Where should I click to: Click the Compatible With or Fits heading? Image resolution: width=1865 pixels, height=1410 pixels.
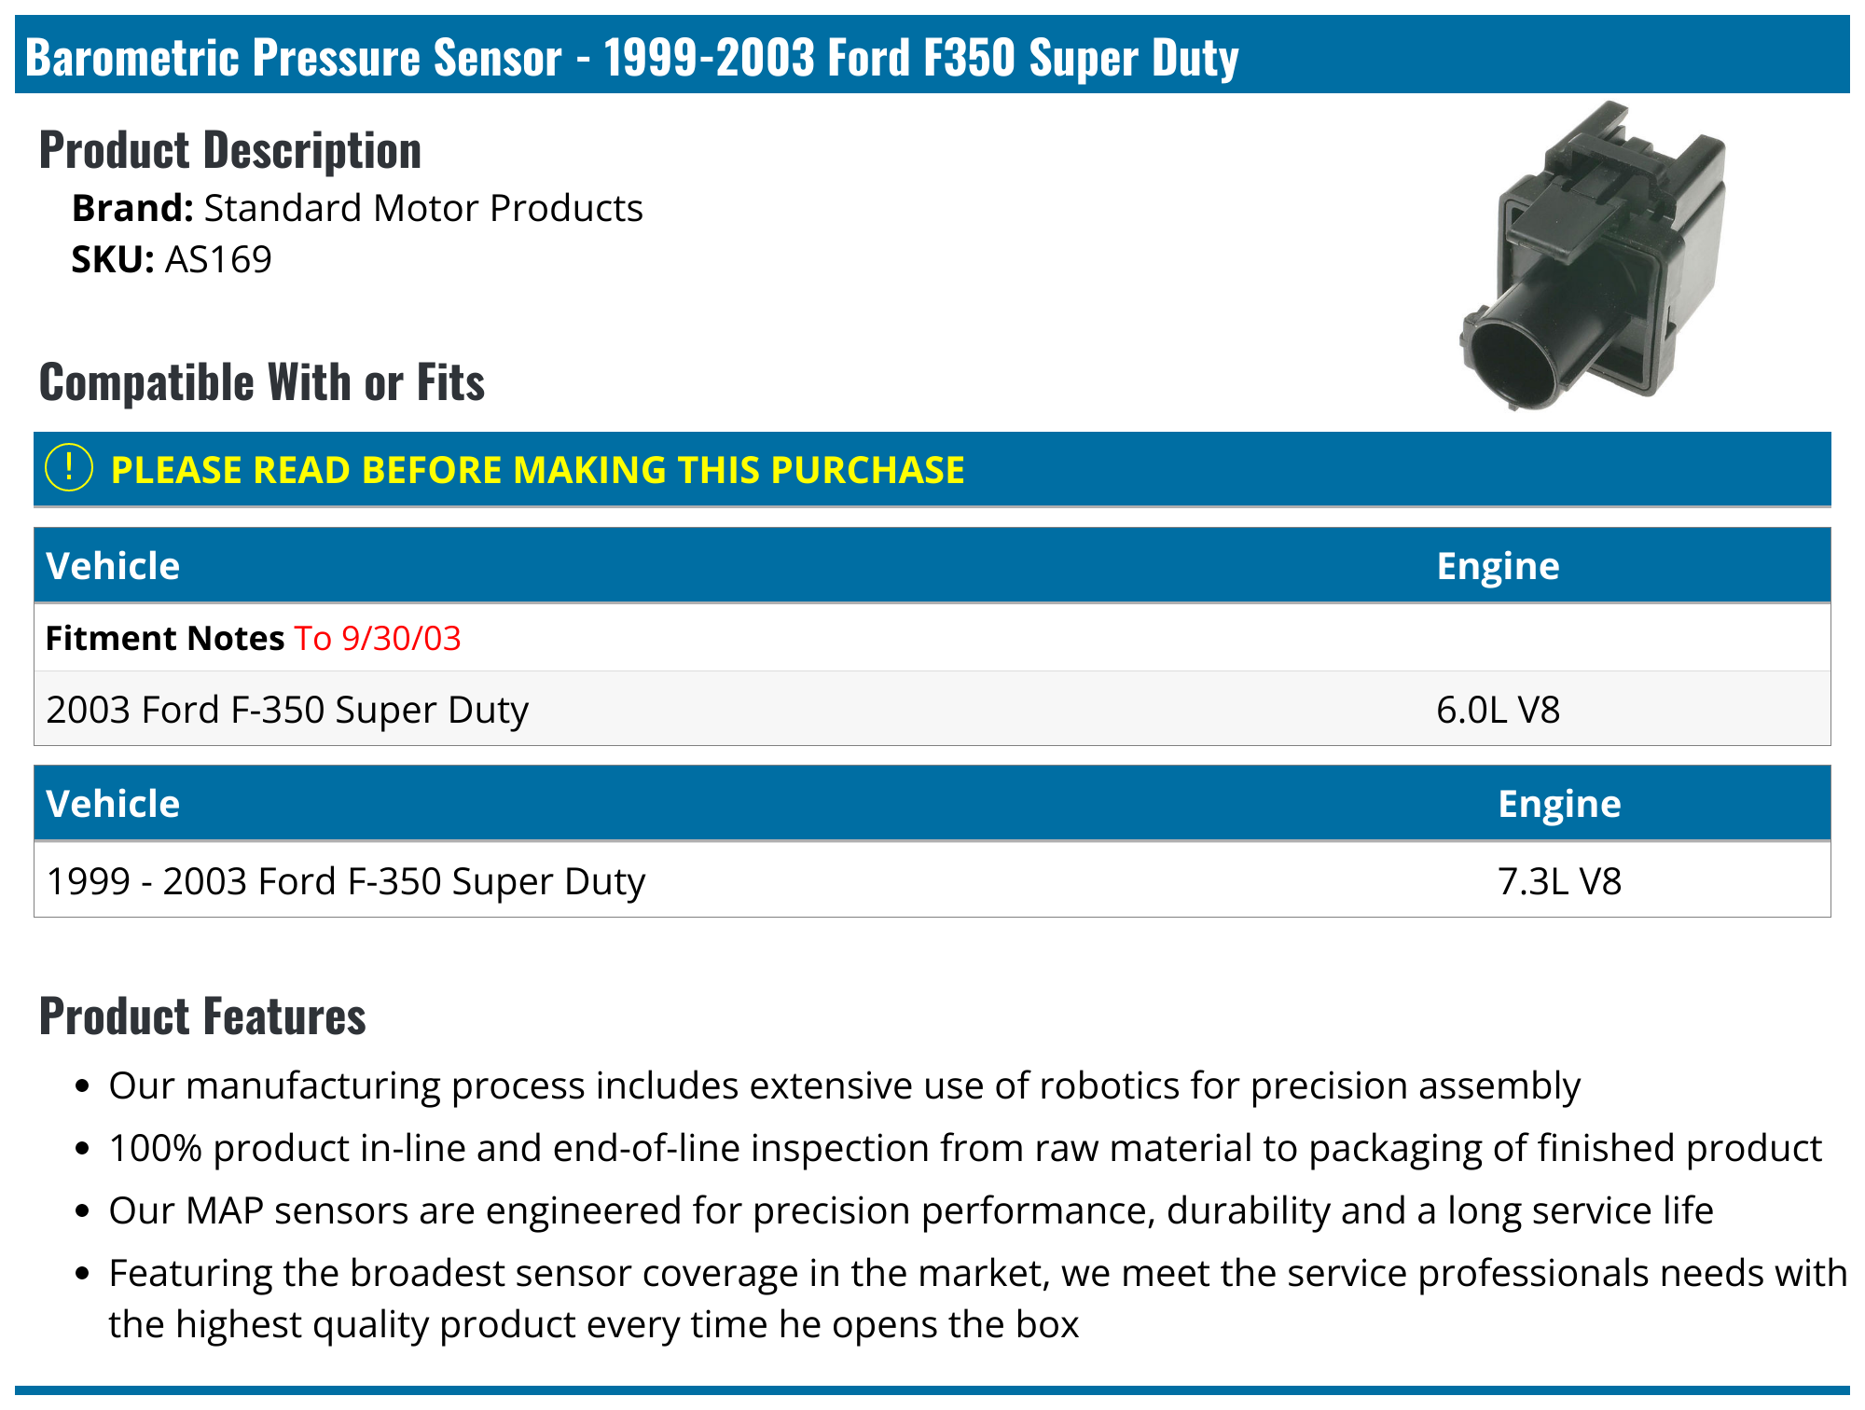261,382
